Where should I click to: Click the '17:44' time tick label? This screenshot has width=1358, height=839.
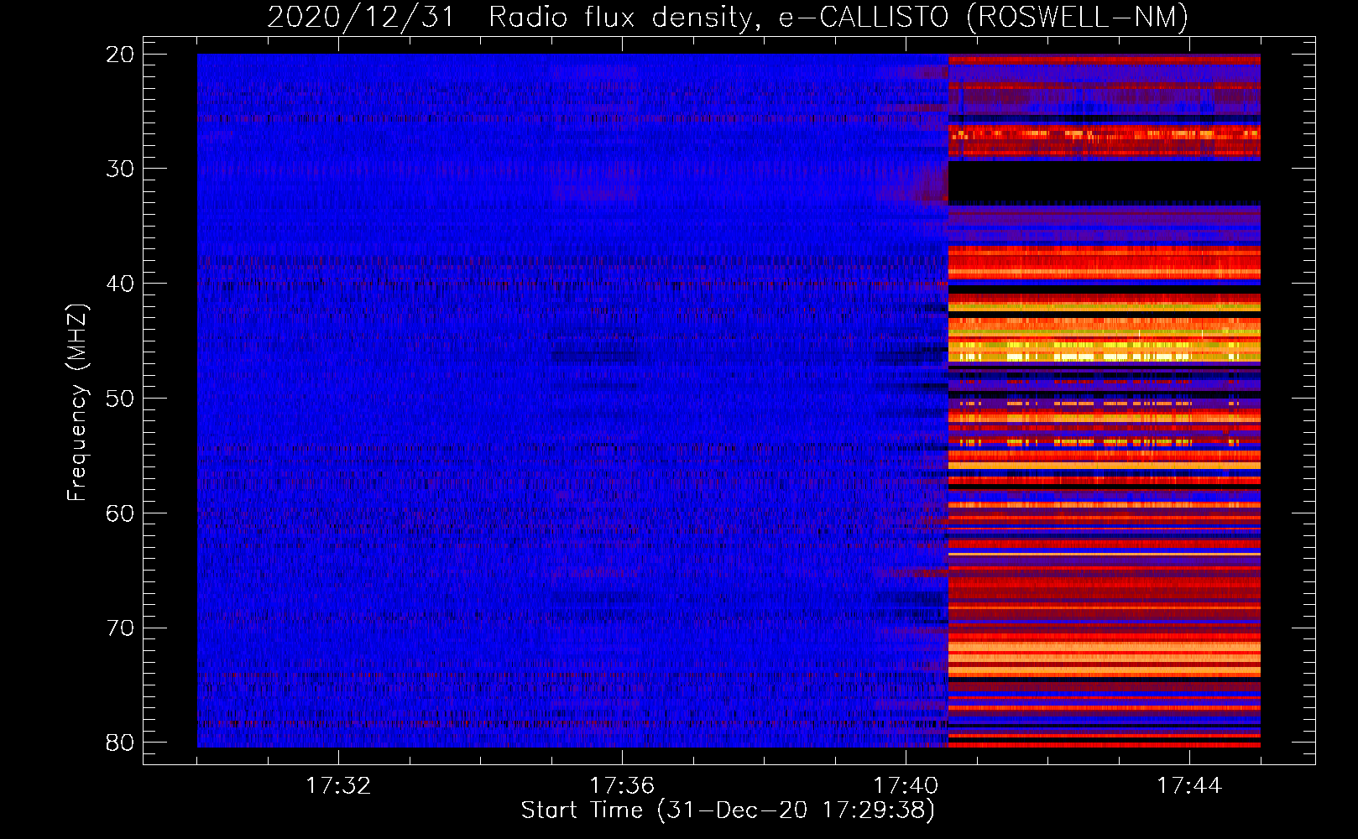[1189, 785]
